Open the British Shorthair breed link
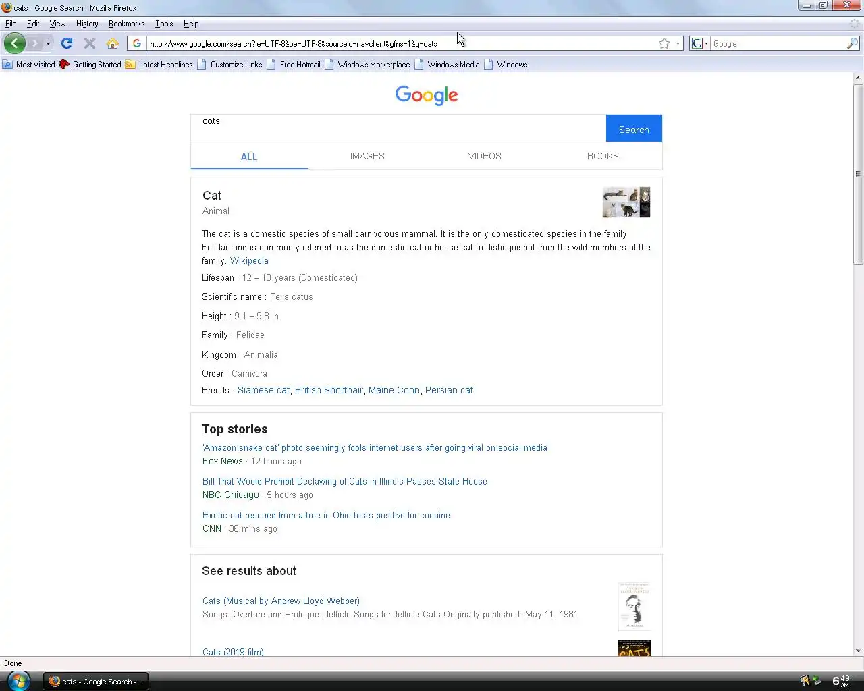The width and height of the screenshot is (864, 691). pos(329,390)
